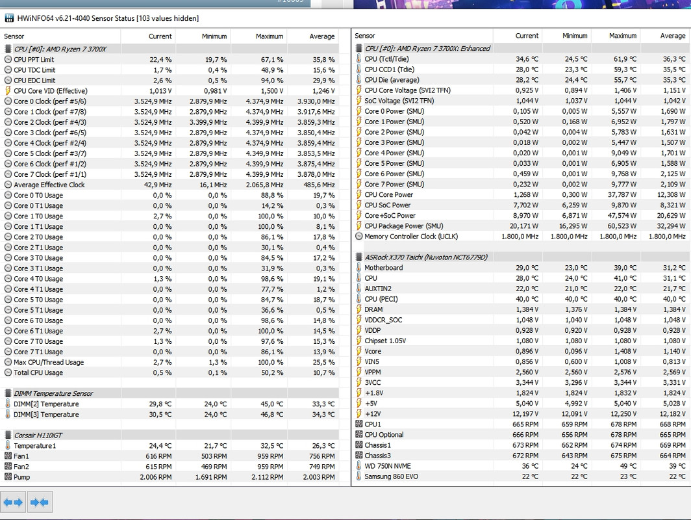Click the lightning icon beside +12V
Image resolution: width=691 pixels, height=520 pixels.
pos(358,413)
